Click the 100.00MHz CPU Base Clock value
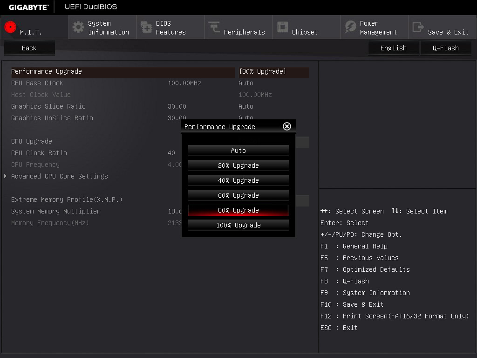The width and height of the screenshot is (477, 358). [184, 83]
